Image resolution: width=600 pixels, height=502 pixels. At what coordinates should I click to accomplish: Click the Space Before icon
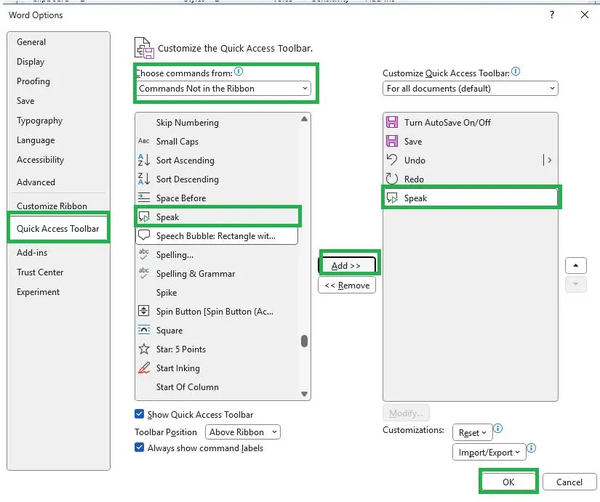pos(143,198)
